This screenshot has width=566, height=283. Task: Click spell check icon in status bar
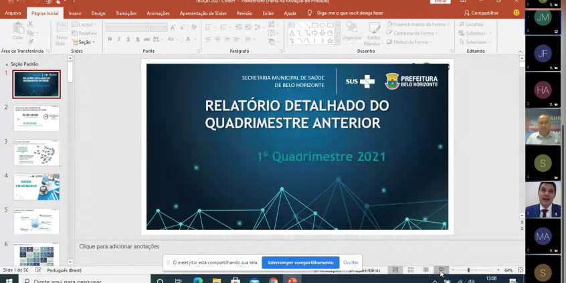[38, 270]
